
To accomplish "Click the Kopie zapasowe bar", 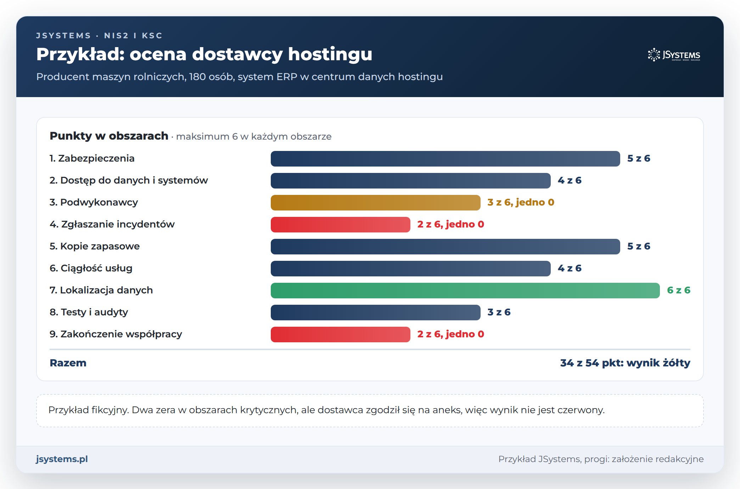I will [x=445, y=247].
